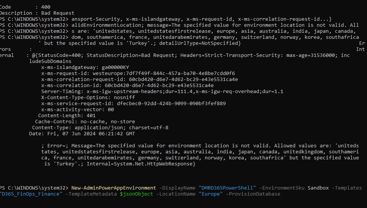This screenshot has width=367, height=208.
Task: Click the New-AdminPowerAppEnvironment command text
Action: click(x=114, y=188)
